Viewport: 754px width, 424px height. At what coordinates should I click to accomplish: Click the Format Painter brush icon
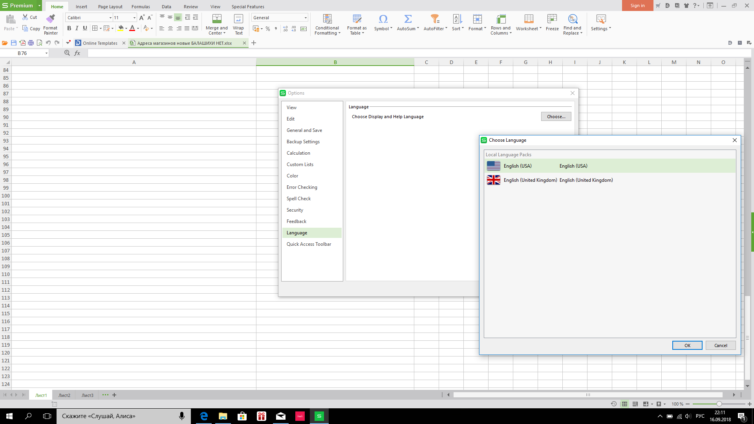pyautogui.click(x=50, y=18)
